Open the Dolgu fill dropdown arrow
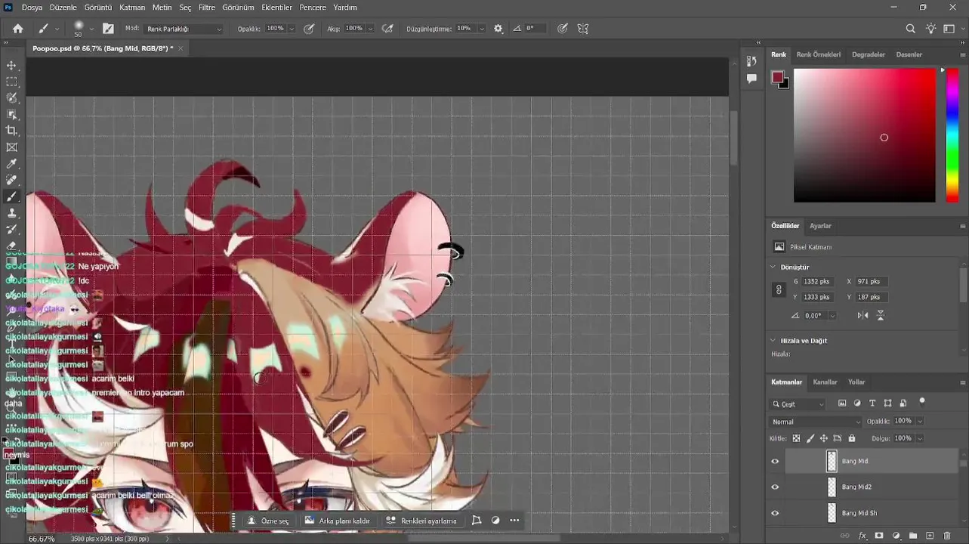The width and height of the screenshot is (969, 544). [x=920, y=438]
